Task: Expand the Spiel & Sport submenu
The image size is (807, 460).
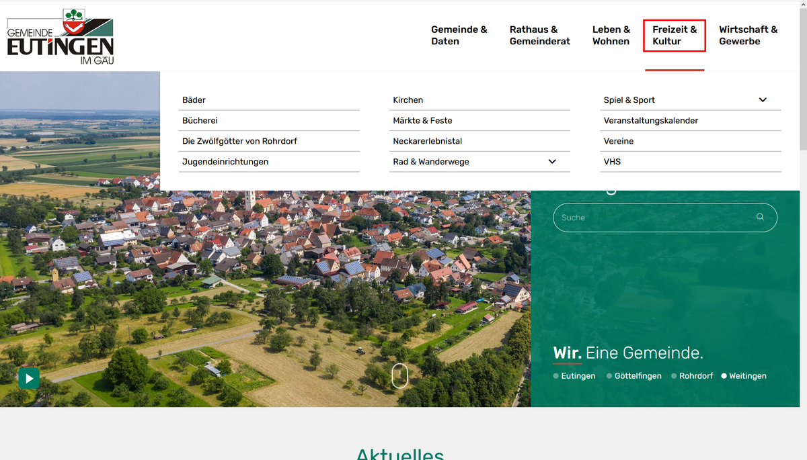Action: 763,100
